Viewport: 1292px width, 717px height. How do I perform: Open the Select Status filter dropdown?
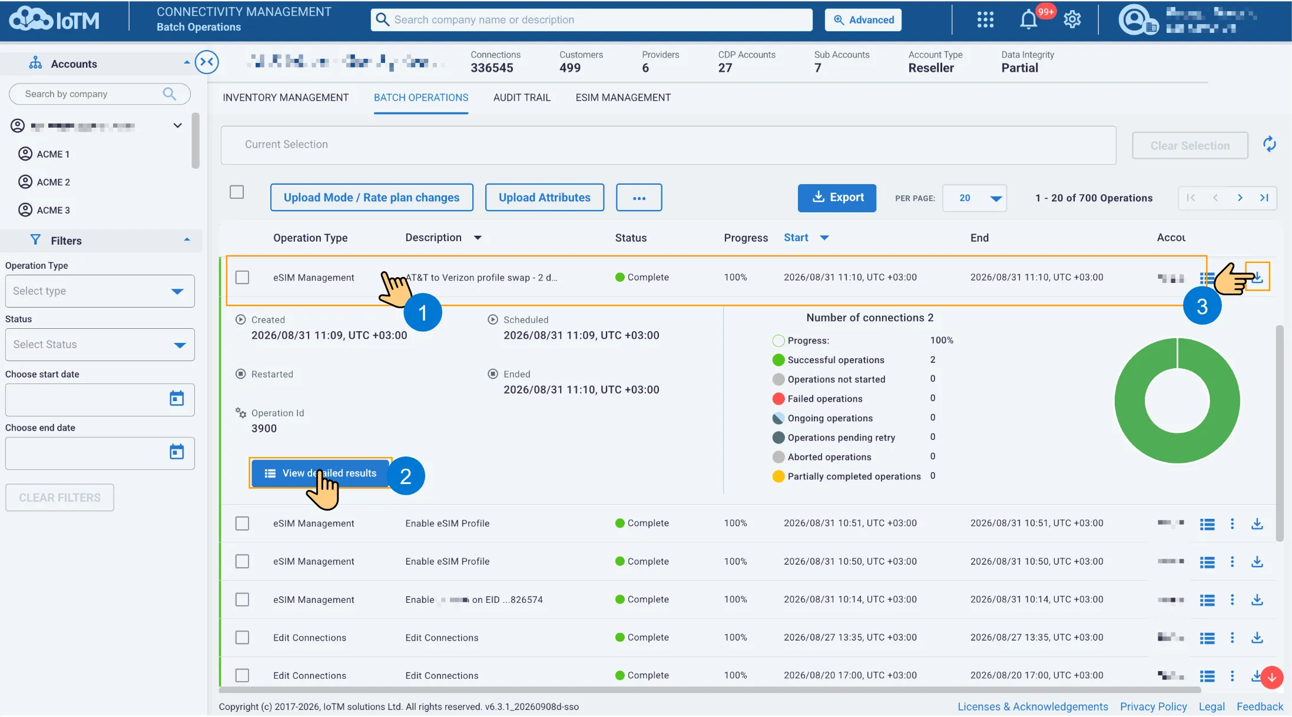[100, 345]
